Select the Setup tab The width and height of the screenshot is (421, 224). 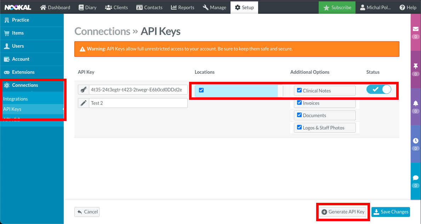pyautogui.click(x=244, y=7)
